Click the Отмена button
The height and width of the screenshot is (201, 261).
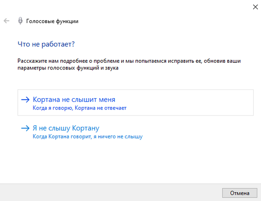tap(240, 193)
